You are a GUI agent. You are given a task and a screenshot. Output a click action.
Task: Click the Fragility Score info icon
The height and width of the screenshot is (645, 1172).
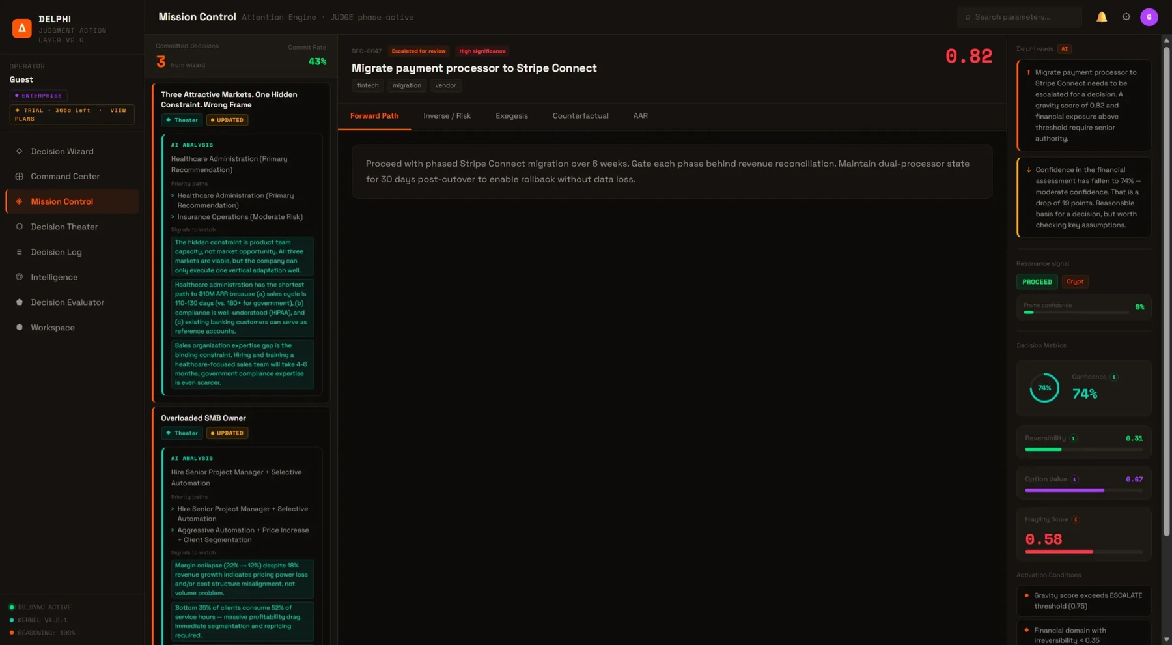[1076, 520]
